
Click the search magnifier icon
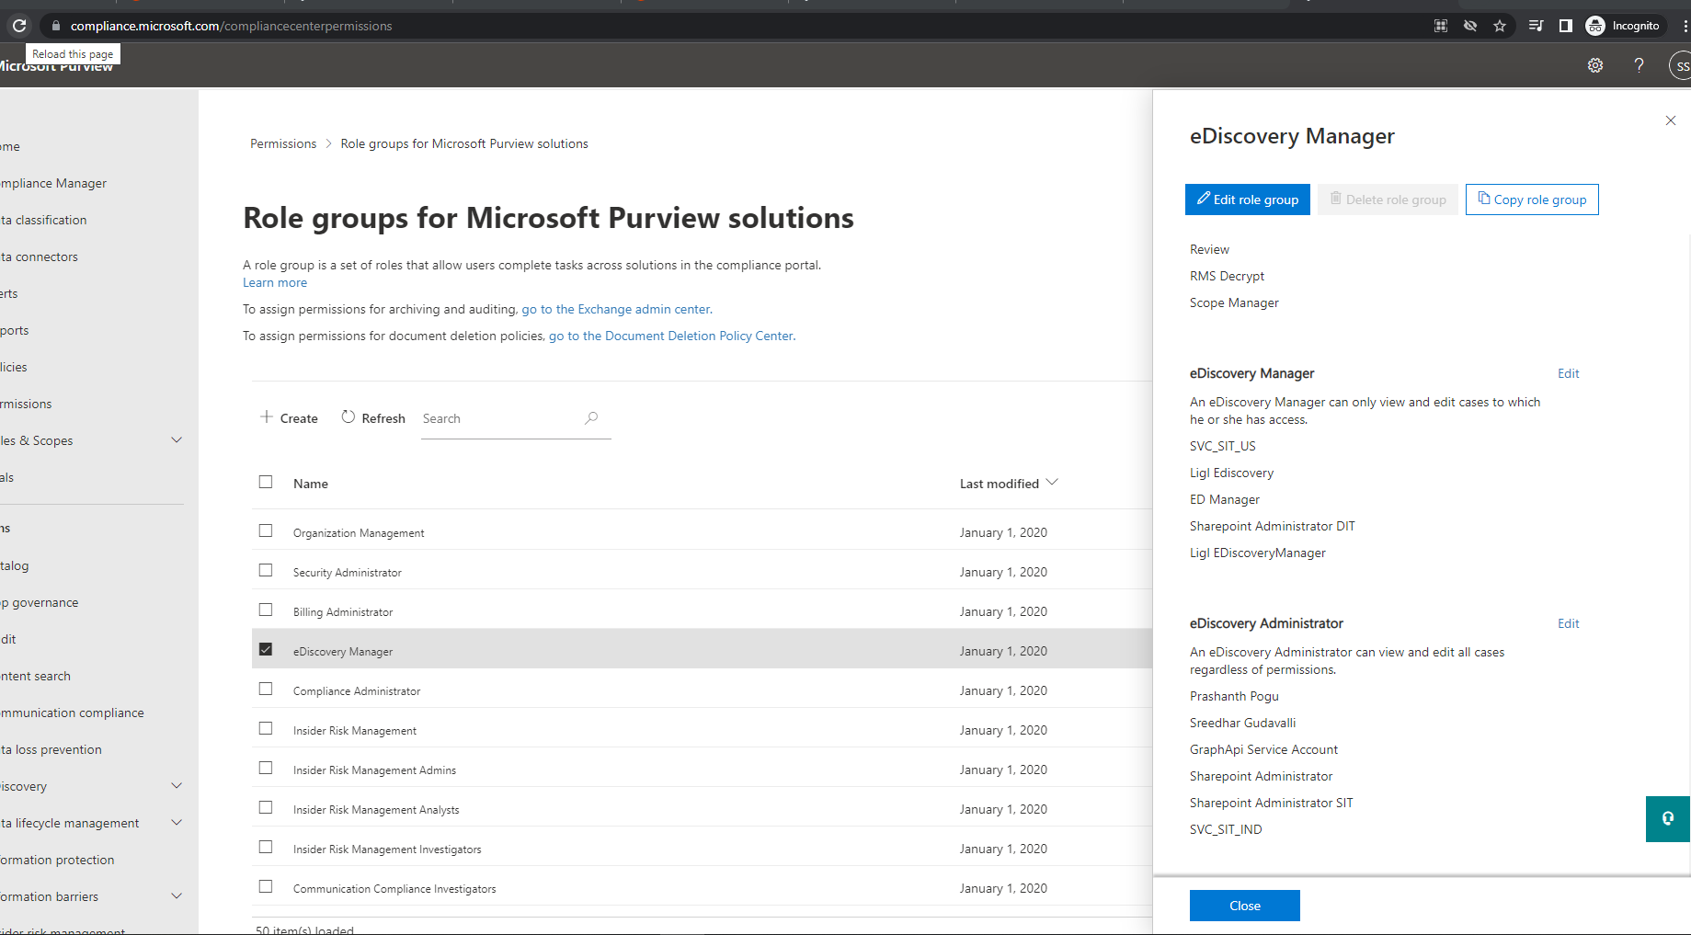tap(591, 418)
